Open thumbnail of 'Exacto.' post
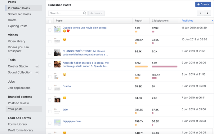The image size is (214, 134). tap(57, 88)
